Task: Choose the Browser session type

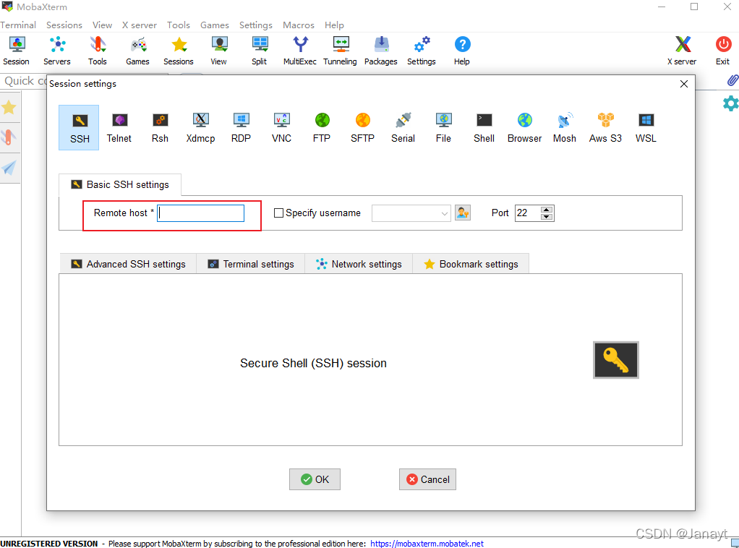Action: [524, 128]
